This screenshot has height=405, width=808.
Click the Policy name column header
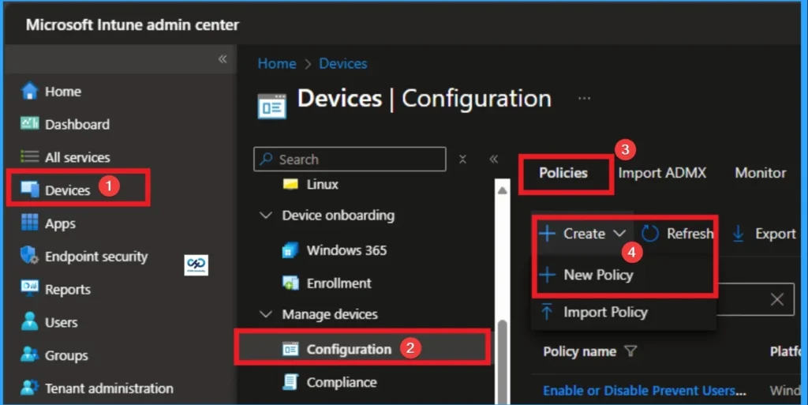coord(580,351)
